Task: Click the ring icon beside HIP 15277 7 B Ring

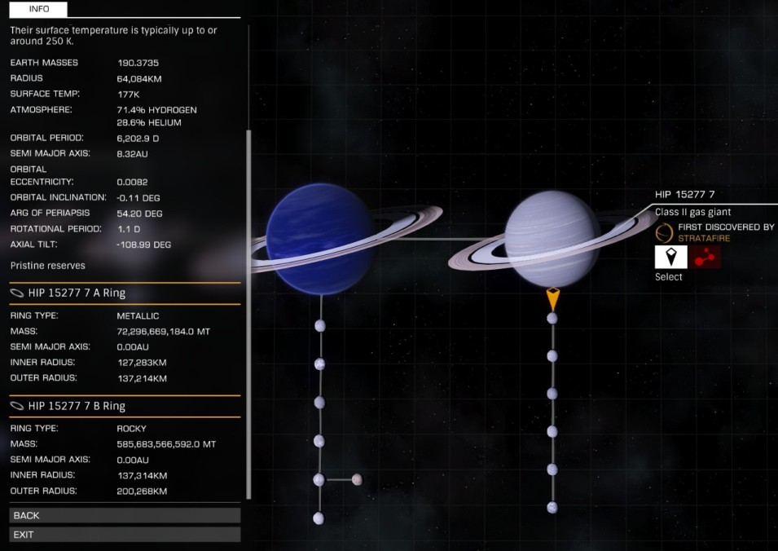Action: tap(17, 406)
